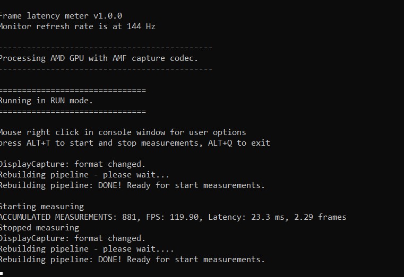Click the first 'Rebuilding pipeline - please wait...' line

(84, 175)
